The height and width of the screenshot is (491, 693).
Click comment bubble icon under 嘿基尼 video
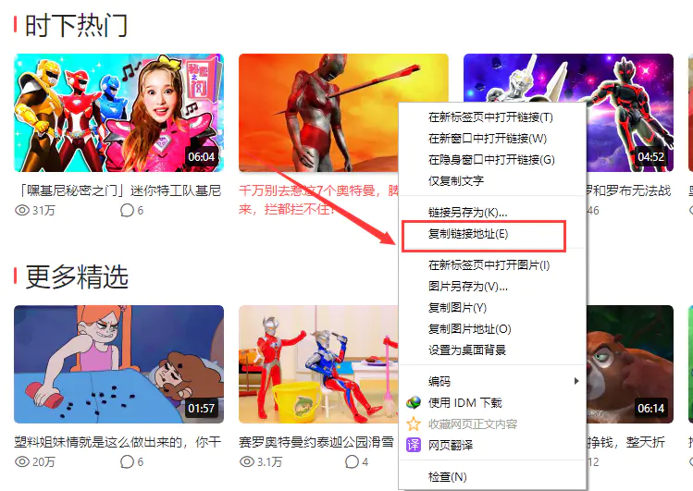point(127,210)
